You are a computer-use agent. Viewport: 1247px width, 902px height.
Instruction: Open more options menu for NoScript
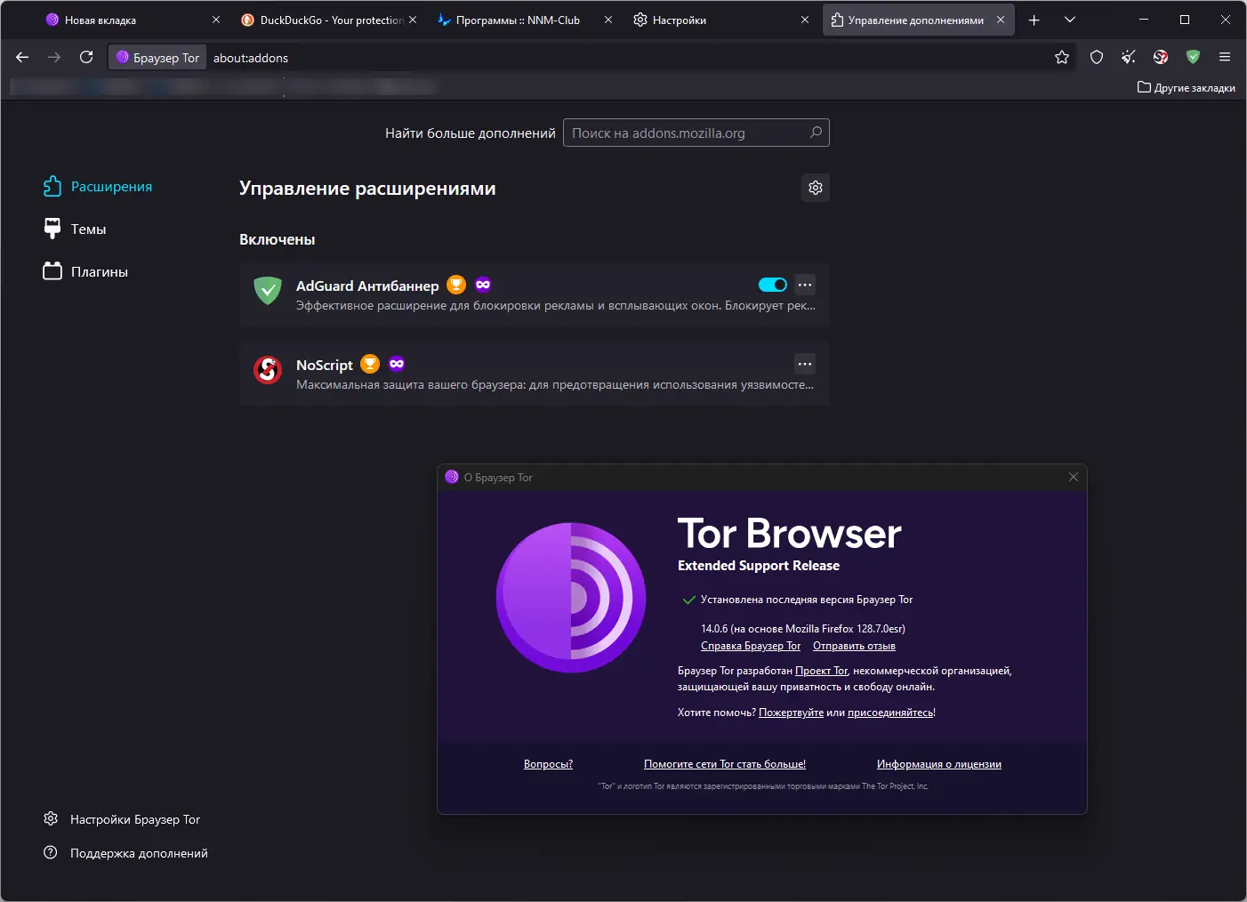point(805,364)
